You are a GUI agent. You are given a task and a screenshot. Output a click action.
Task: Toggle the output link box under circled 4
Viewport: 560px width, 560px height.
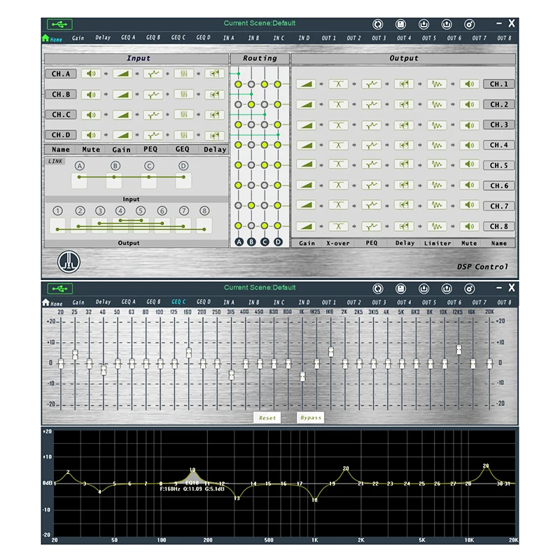(x=120, y=225)
